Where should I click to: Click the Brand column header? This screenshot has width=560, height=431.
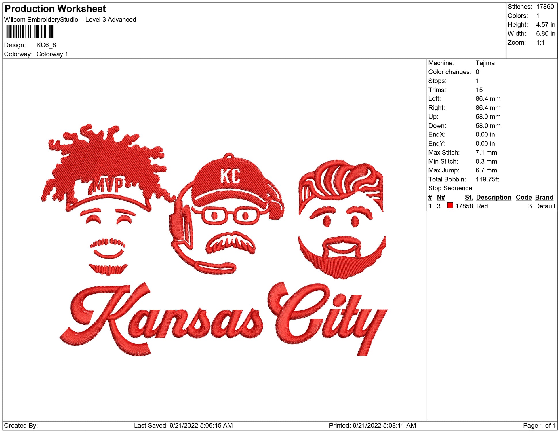pyautogui.click(x=544, y=198)
